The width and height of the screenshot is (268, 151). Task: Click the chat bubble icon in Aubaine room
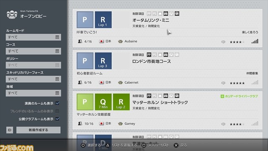point(223,42)
